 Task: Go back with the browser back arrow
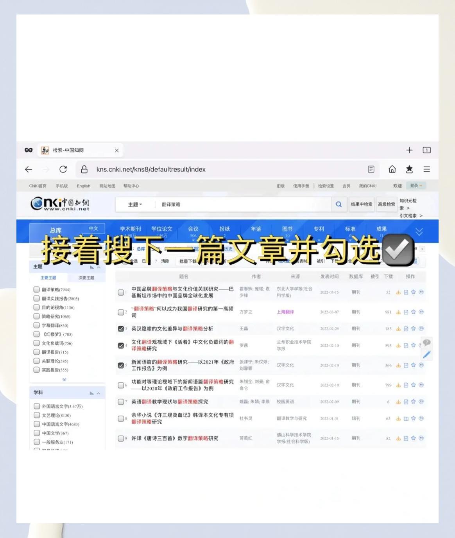click(x=29, y=169)
